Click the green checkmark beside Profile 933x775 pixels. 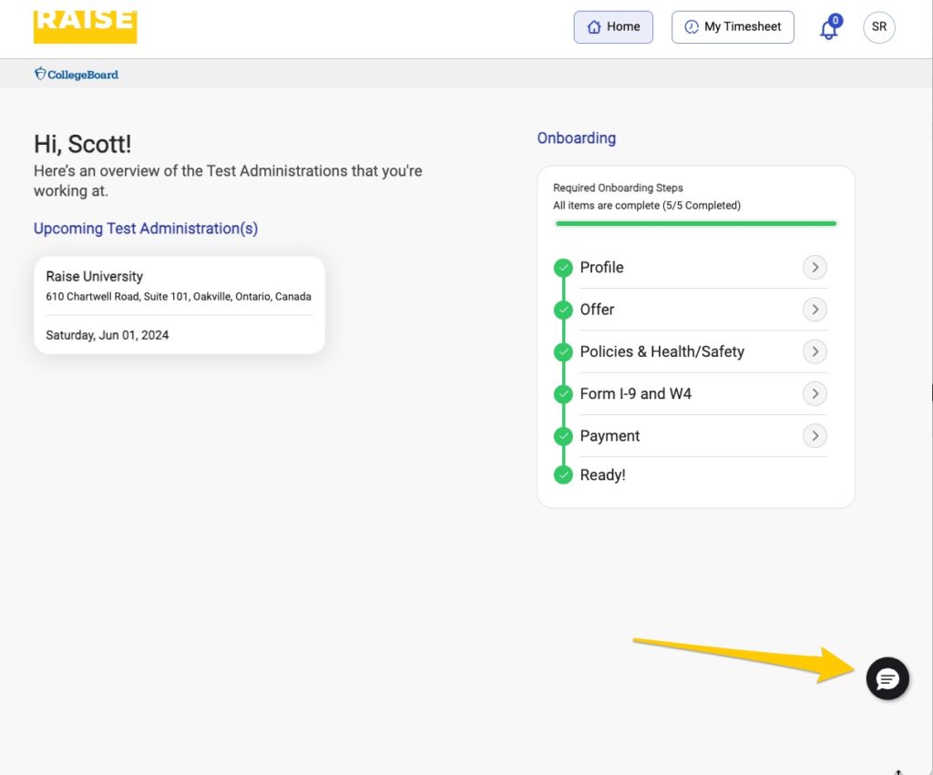[563, 268]
